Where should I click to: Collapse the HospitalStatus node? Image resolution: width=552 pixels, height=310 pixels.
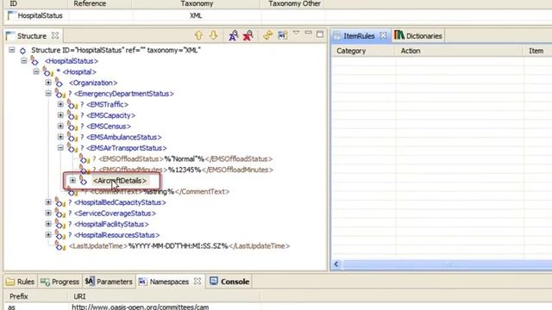pos(24,61)
